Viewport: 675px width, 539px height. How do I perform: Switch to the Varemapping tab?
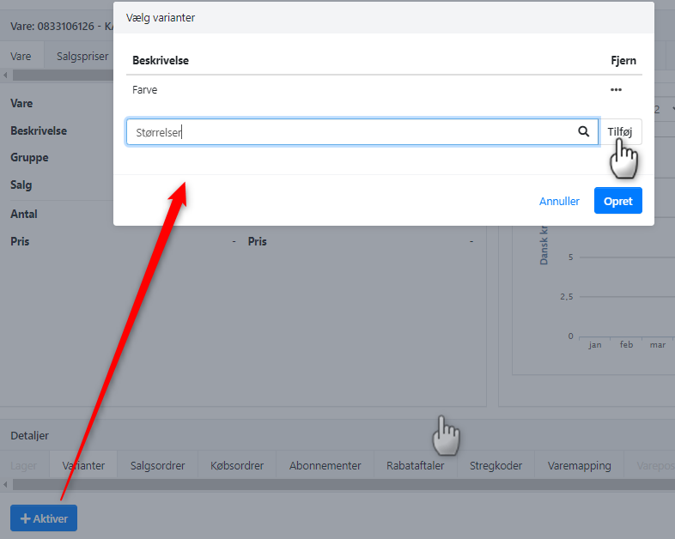pos(579,465)
